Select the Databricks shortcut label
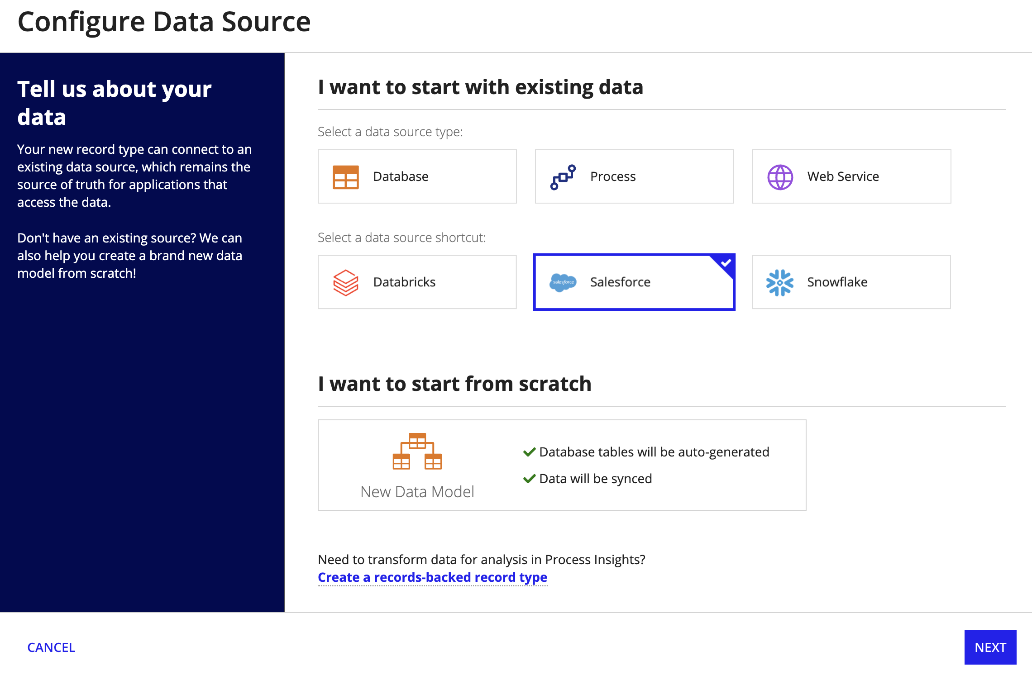Viewport: 1032px width, 675px height. tap(404, 282)
